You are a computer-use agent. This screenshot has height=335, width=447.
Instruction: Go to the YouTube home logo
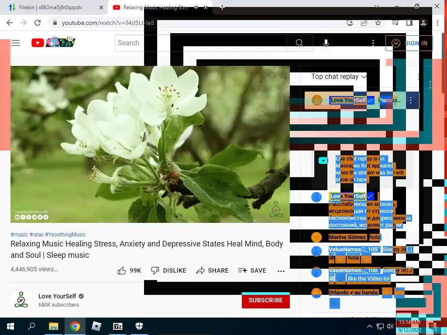pos(53,42)
